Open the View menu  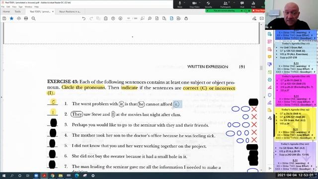[x=14, y=6]
